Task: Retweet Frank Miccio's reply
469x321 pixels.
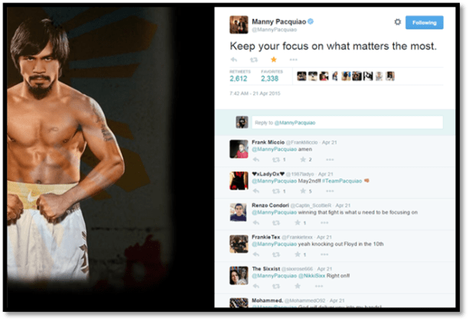Action: click(x=275, y=160)
